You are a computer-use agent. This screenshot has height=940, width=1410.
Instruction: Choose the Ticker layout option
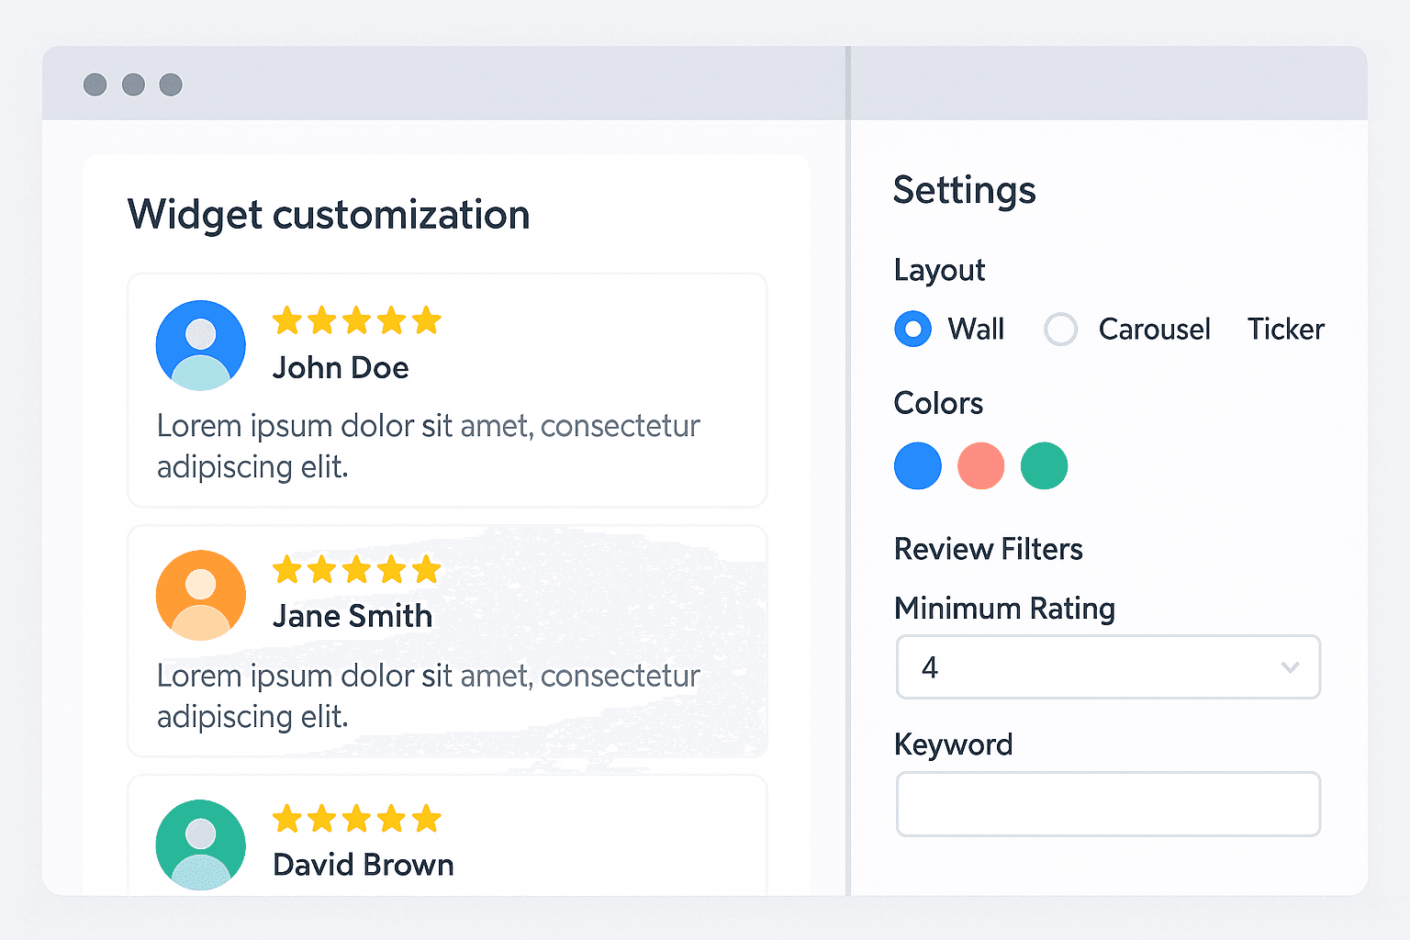click(x=1285, y=329)
